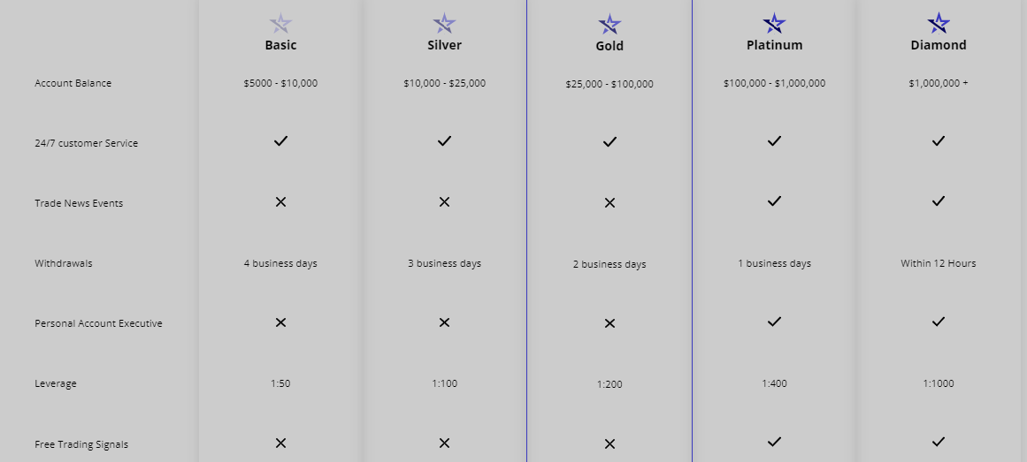This screenshot has width=1027, height=462.
Task: Select the Diamond plan heading
Action: click(x=939, y=45)
